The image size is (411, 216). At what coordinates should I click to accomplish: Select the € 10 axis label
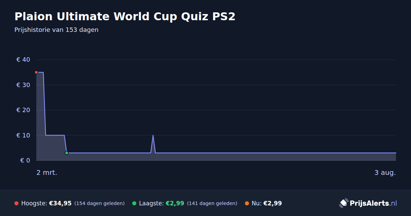tap(23, 135)
